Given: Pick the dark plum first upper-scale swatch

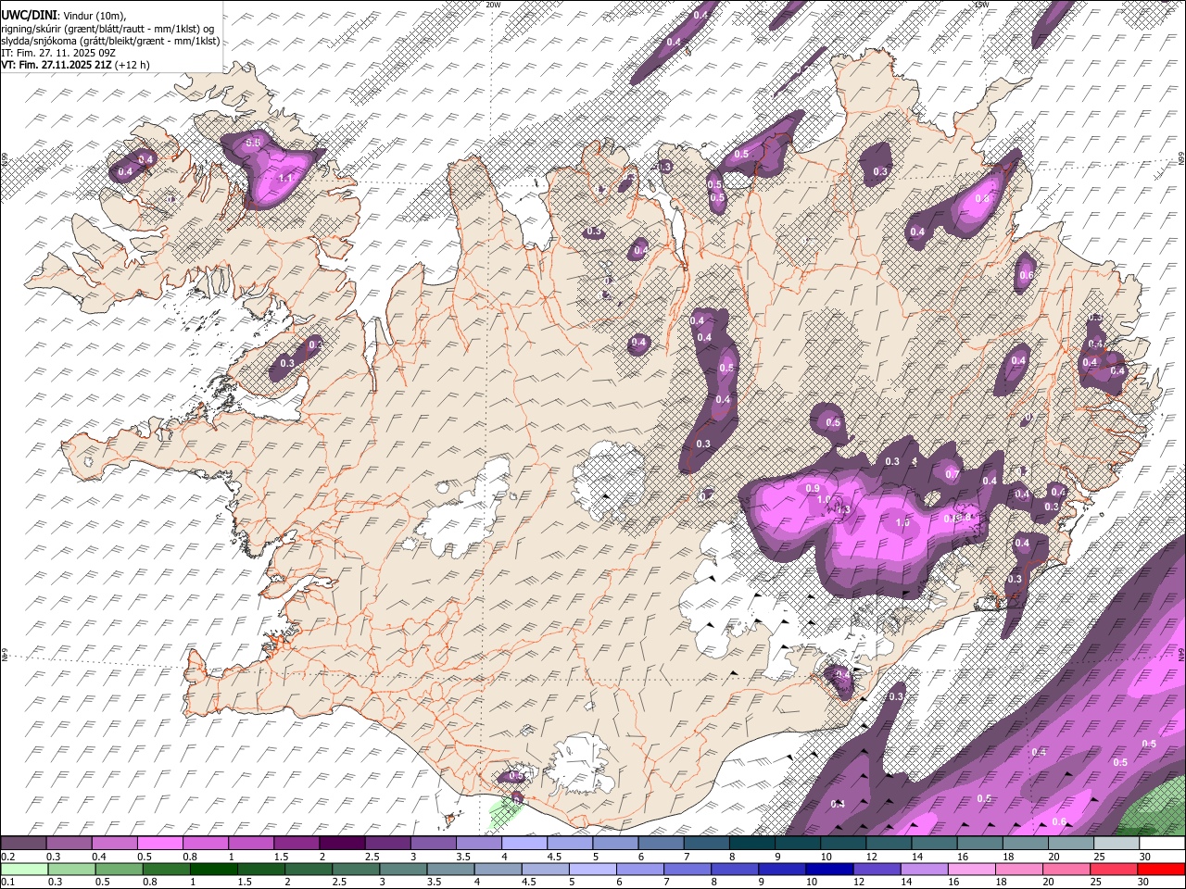Looking at the screenshot, I should pos(23,844).
